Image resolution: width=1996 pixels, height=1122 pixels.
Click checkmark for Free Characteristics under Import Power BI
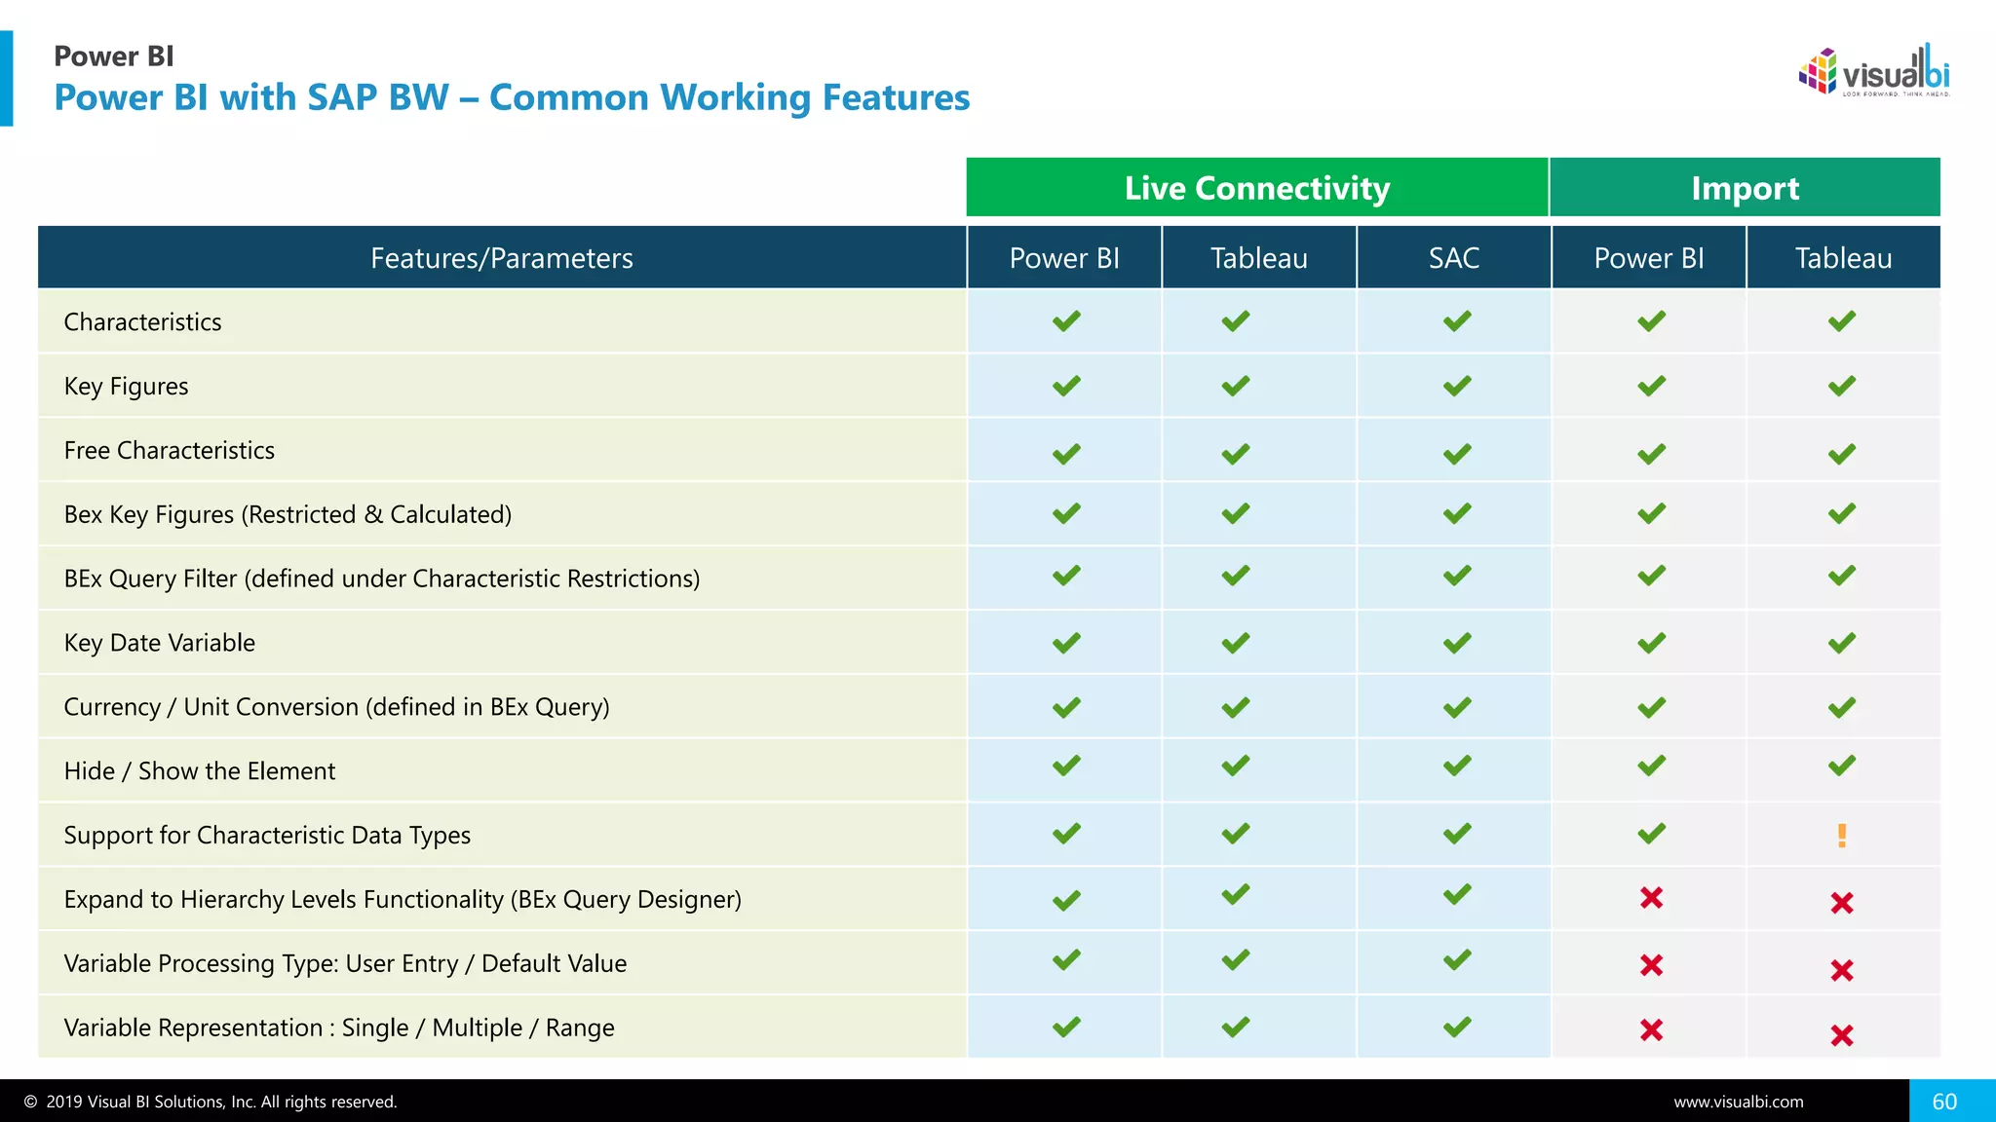pyautogui.click(x=1651, y=454)
